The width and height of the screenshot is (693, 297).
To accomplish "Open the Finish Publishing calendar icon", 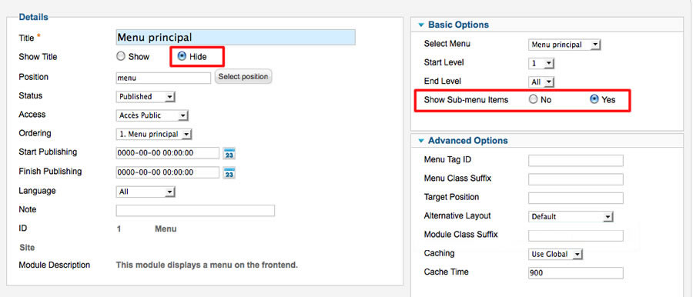I will tap(229, 173).
